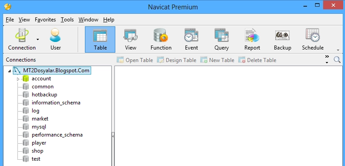
Task: Maximize the Navicat Premium window
Action: (x=317, y=5)
